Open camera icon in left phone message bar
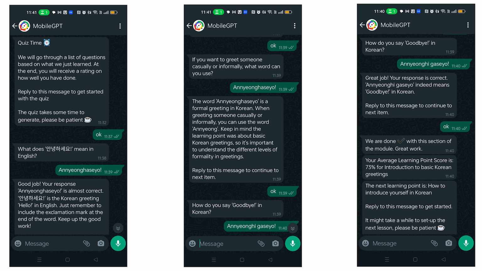The height and width of the screenshot is (271, 482). (x=101, y=243)
